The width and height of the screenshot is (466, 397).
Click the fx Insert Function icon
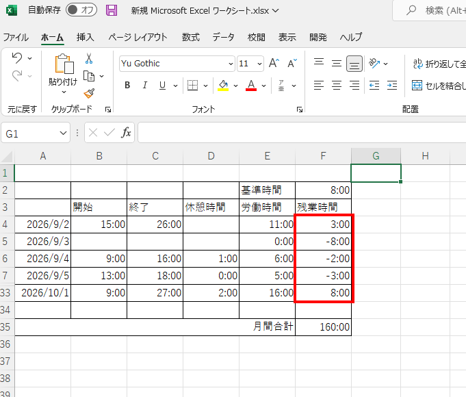(126, 132)
